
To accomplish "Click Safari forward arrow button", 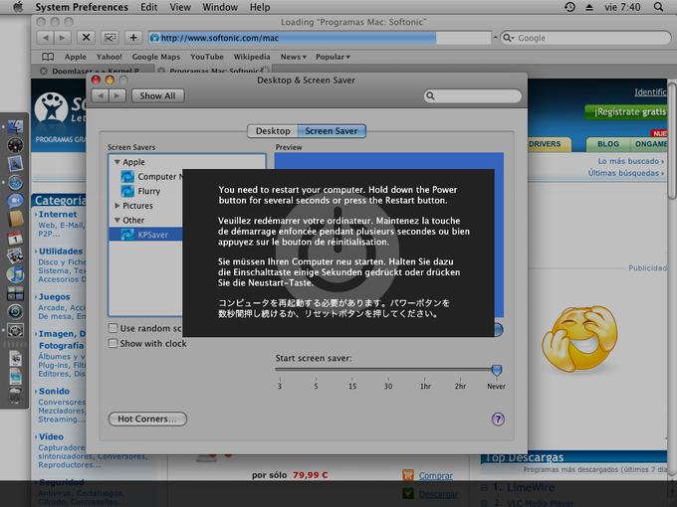I will coord(62,38).
